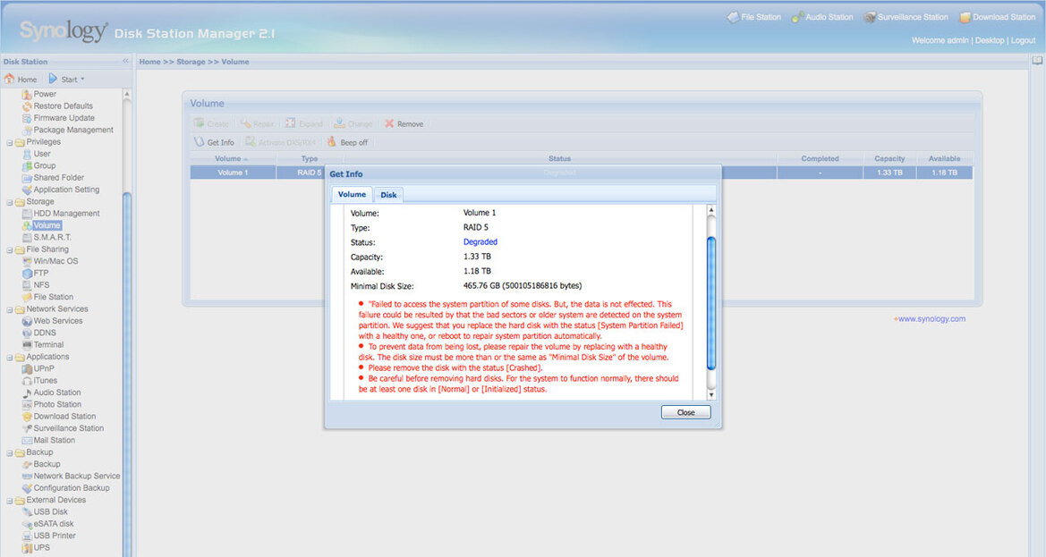1046x557 pixels.
Task: Collapse the Disk Station sidebar panel
Action: 125,62
